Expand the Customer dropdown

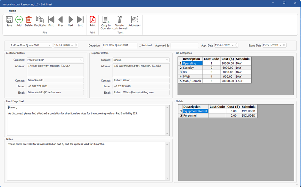pyautogui.click(x=81, y=60)
